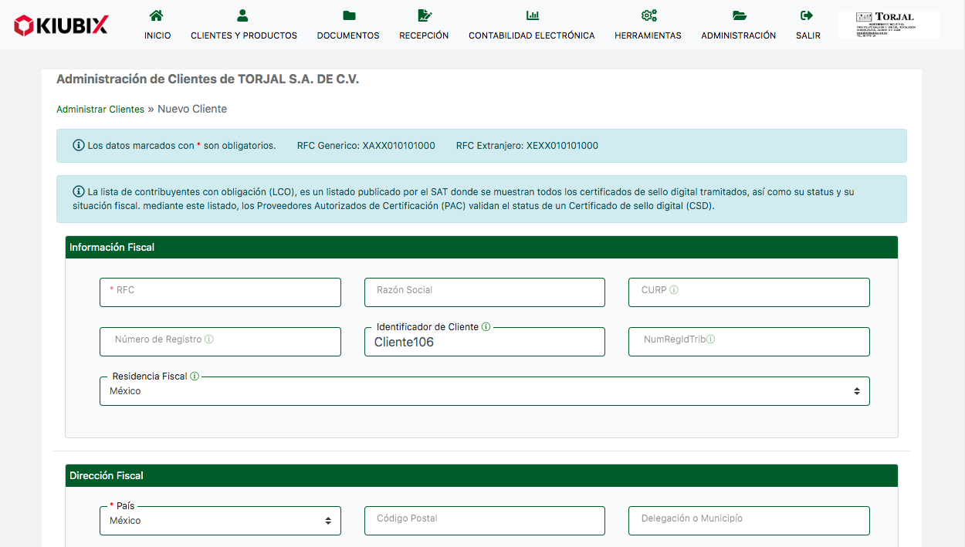Click the KIUBIX logo
Viewport: 965px width, 547px height.
point(61,25)
